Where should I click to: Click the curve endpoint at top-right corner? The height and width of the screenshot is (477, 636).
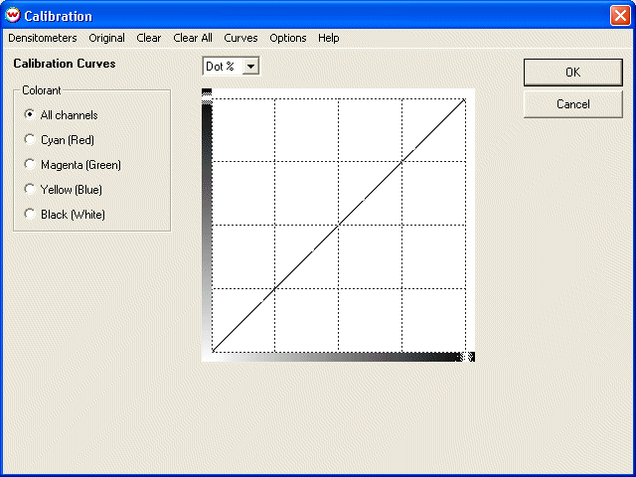[465, 99]
